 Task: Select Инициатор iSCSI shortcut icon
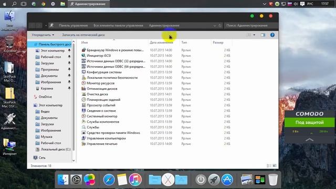point(83,56)
